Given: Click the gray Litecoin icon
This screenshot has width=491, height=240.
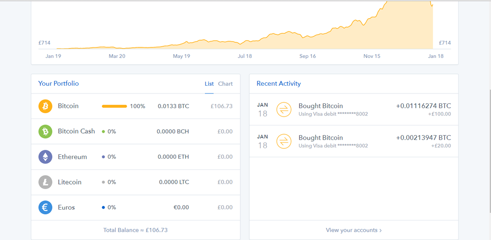Looking at the screenshot, I should [45, 182].
